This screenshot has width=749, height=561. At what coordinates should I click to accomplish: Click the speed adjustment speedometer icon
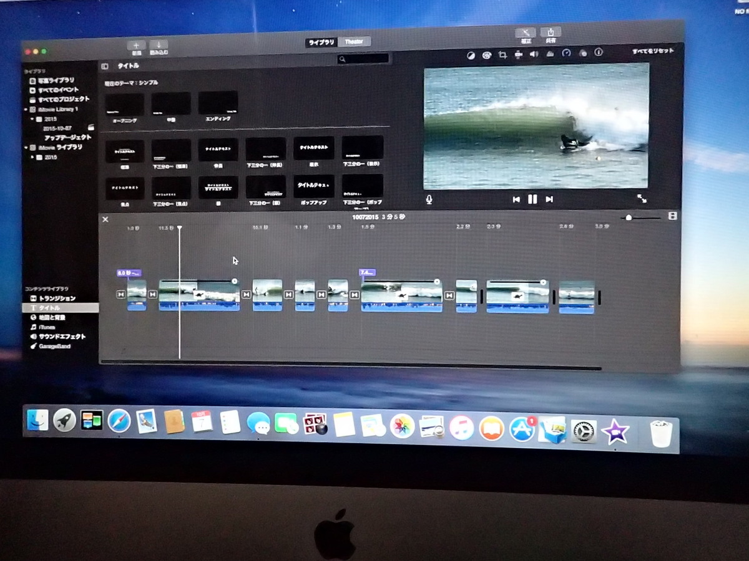coord(566,54)
